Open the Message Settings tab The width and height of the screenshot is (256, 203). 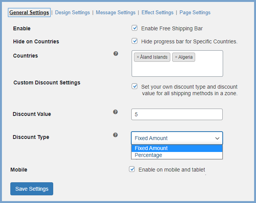click(x=116, y=13)
